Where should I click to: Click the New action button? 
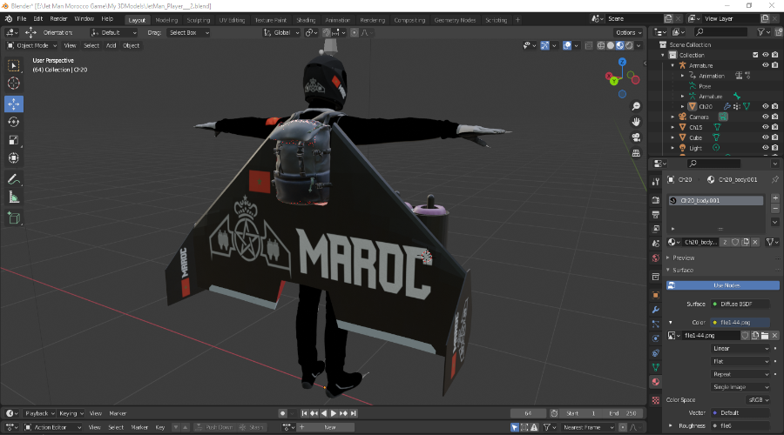(329, 427)
